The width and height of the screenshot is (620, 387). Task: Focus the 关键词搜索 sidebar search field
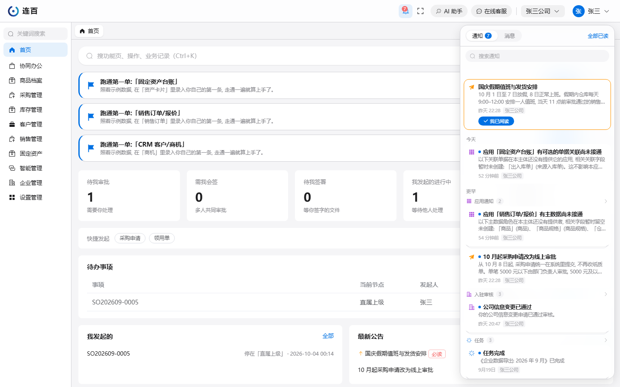[35, 34]
